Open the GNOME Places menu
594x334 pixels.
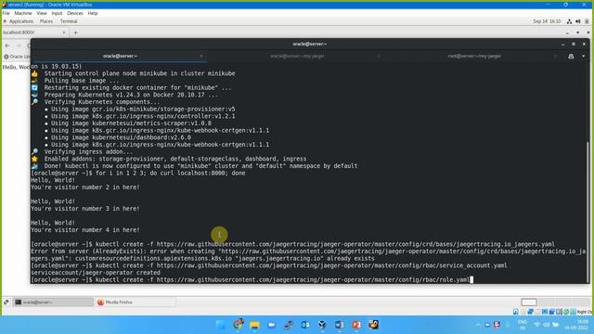point(46,21)
